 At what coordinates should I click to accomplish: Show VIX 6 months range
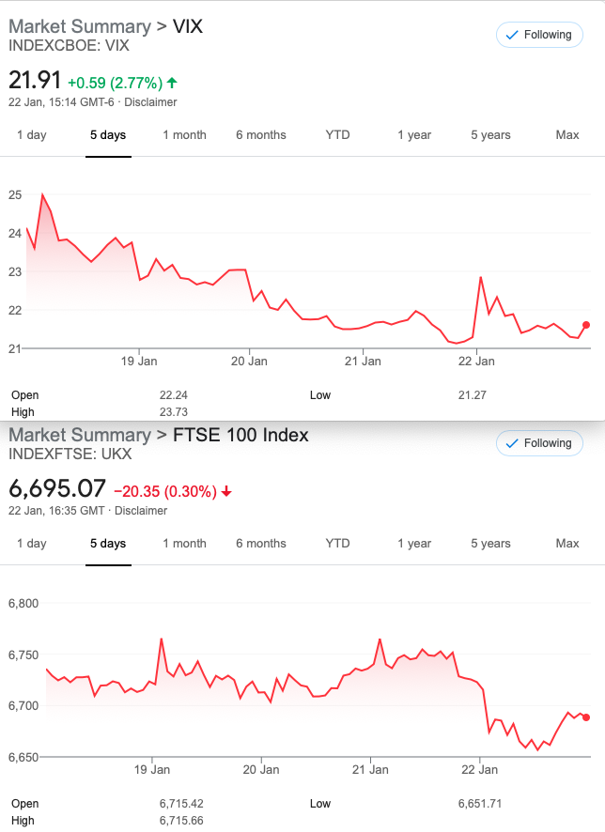[260, 135]
